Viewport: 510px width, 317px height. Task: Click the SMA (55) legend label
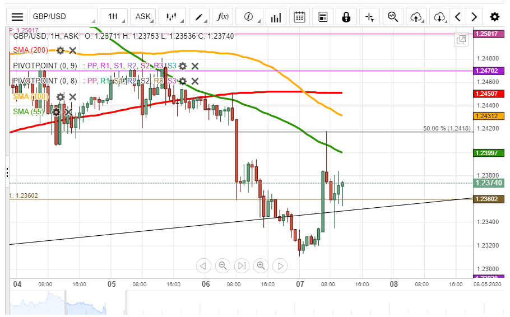[28, 112]
